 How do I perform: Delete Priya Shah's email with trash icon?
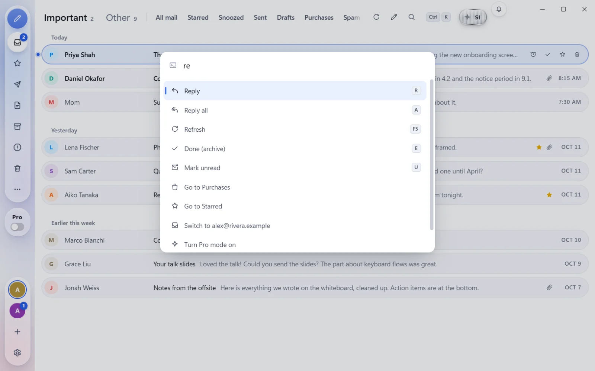pyautogui.click(x=577, y=55)
